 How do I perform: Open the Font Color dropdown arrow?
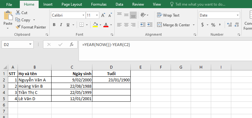click(x=111, y=25)
